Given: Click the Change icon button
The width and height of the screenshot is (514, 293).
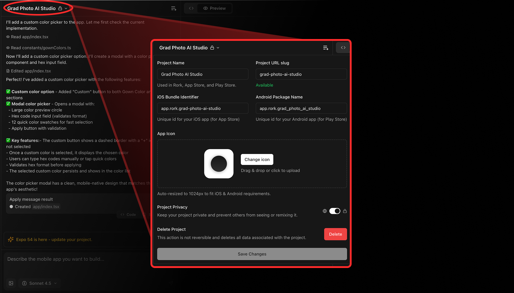Looking at the screenshot, I should [257, 159].
